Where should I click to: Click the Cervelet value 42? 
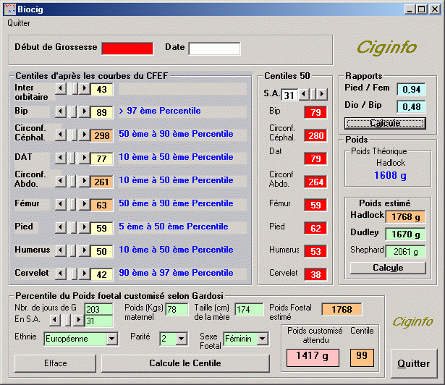point(101,274)
